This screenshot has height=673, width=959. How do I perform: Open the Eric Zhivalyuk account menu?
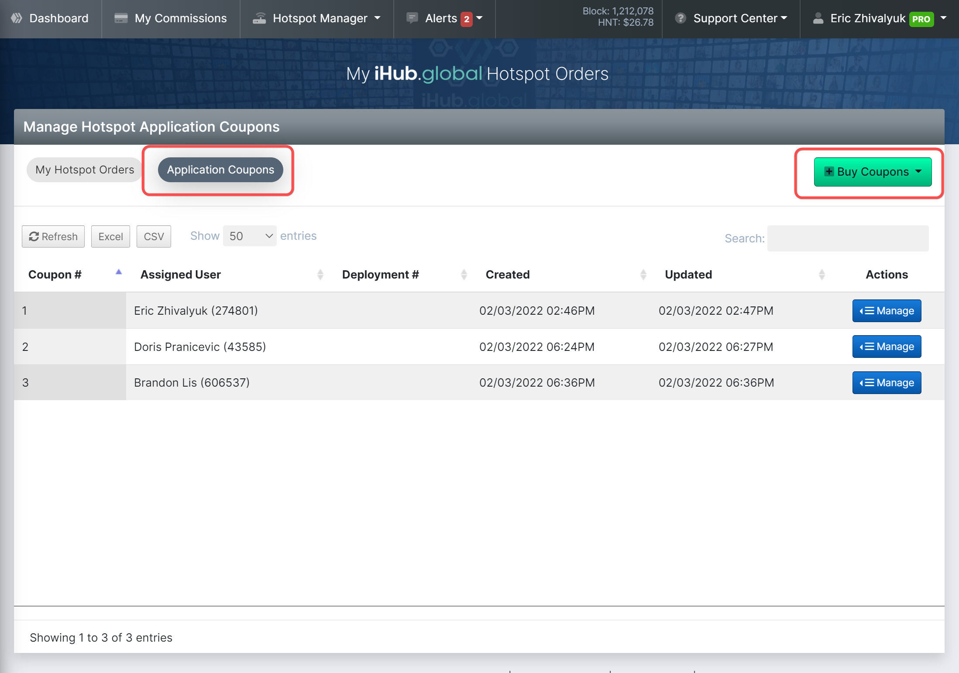[880, 18]
